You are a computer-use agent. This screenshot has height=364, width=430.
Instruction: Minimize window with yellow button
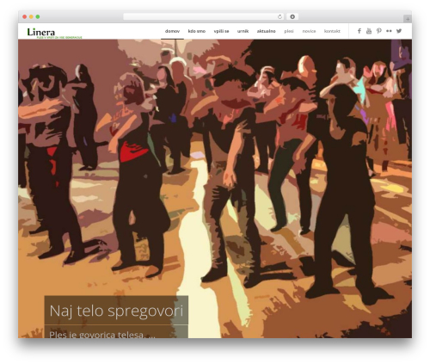[x=31, y=16]
